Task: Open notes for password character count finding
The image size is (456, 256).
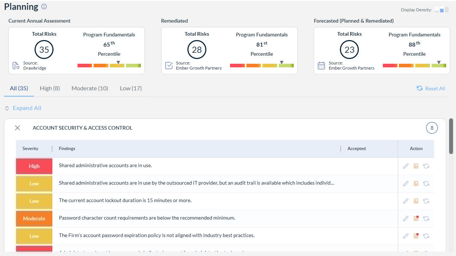Action: [x=416, y=218]
